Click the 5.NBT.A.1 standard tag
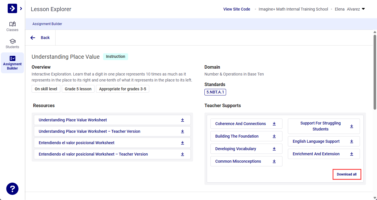This screenshot has width=377, height=200. 215,92
